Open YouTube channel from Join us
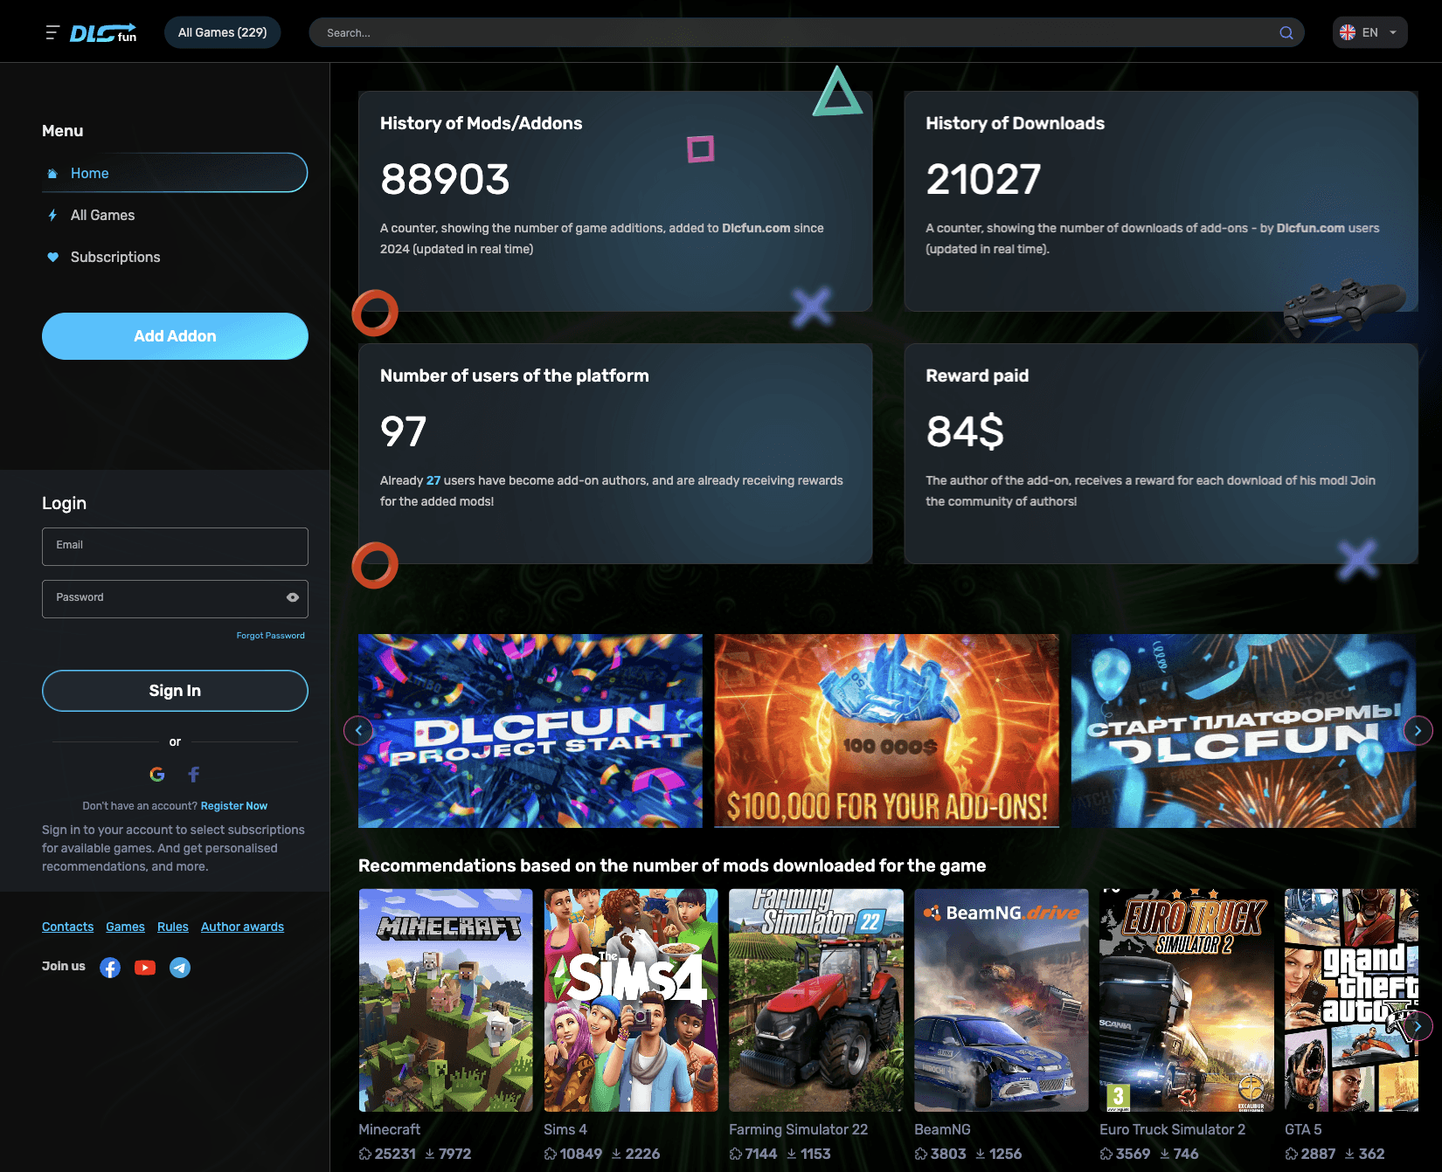Screen dimensions: 1442x1172 (145, 968)
